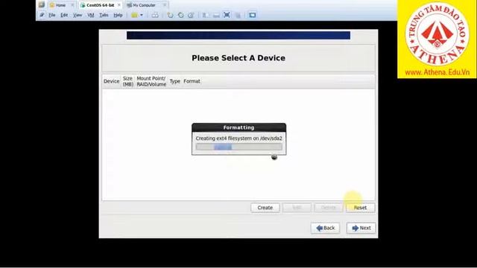Click the Type column header
The width and height of the screenshot is (477, 268).
click(175, 81)
